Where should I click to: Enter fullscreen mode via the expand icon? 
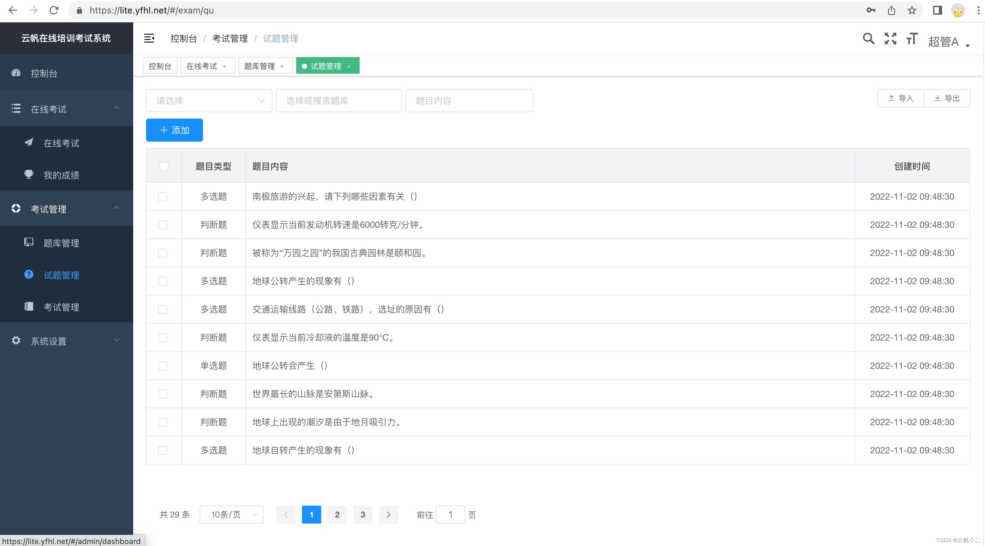coord(890,38)
